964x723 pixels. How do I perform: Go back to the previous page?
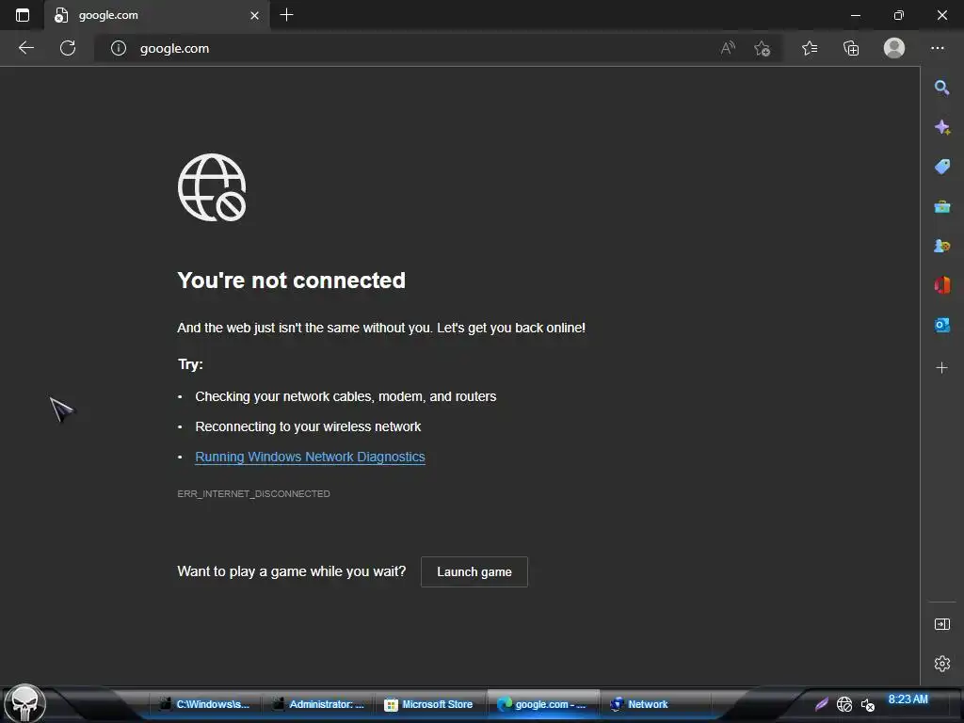[x=25, y=48]
